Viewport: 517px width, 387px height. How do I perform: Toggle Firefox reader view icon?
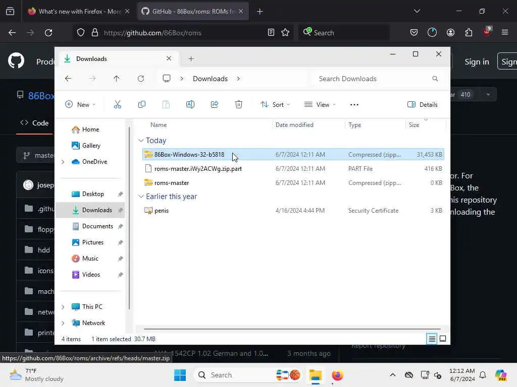pyautogui.click(x=271, y=33)
